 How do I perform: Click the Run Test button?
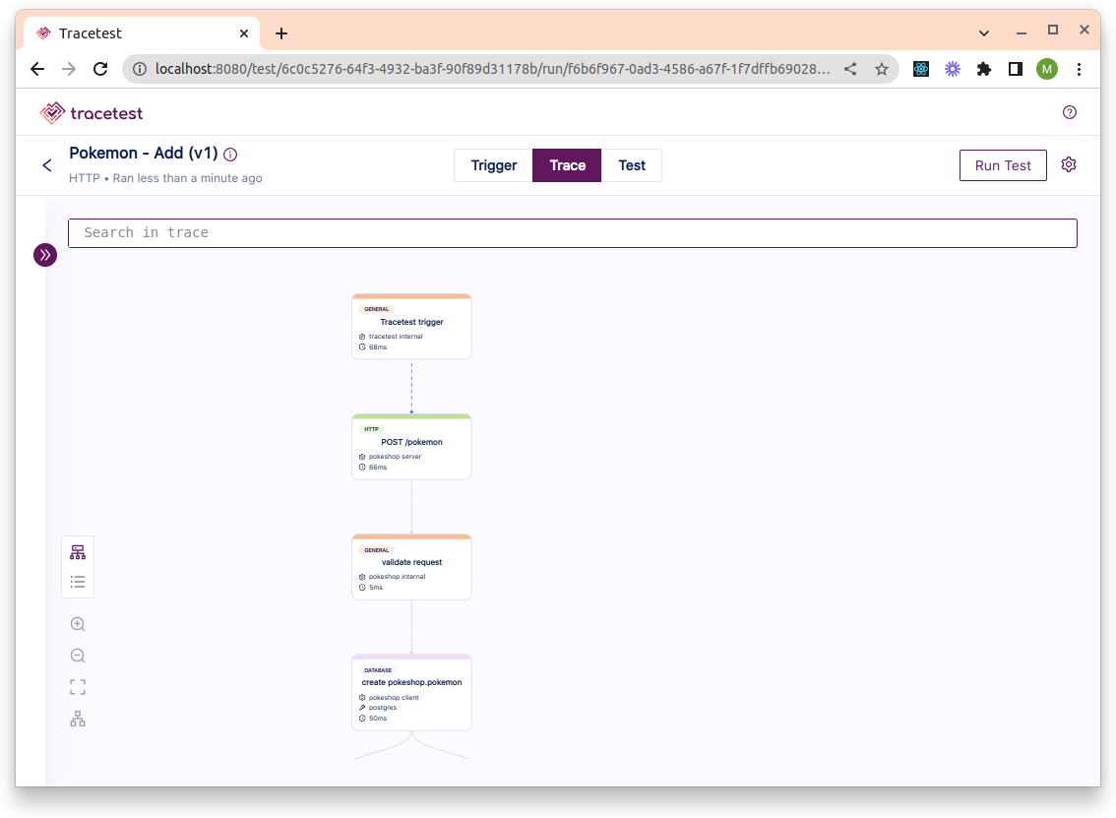[1002, 165]
